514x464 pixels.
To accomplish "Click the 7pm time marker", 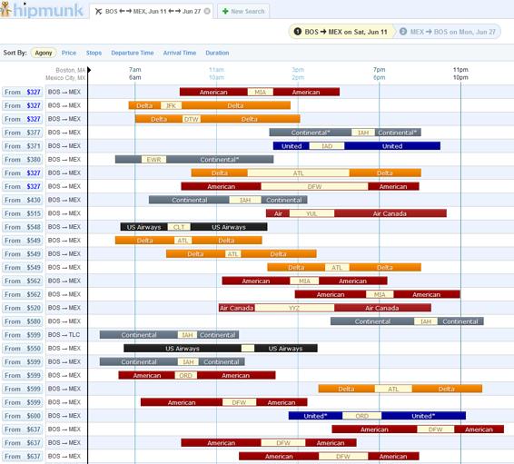I will point(380,70).
